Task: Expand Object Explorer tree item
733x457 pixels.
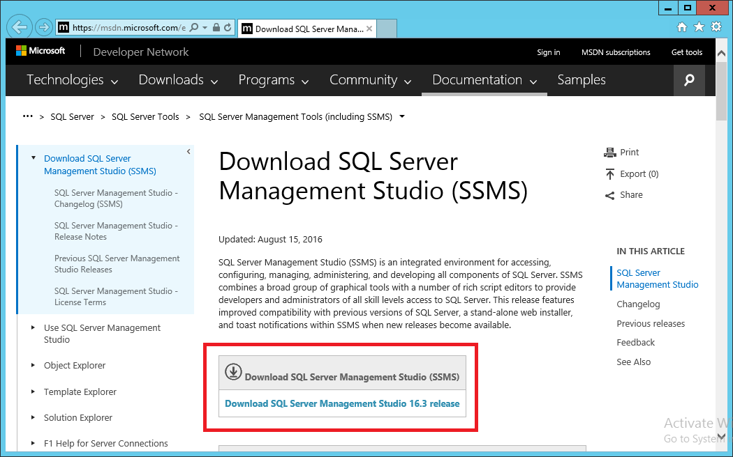Action: [33, 365]
